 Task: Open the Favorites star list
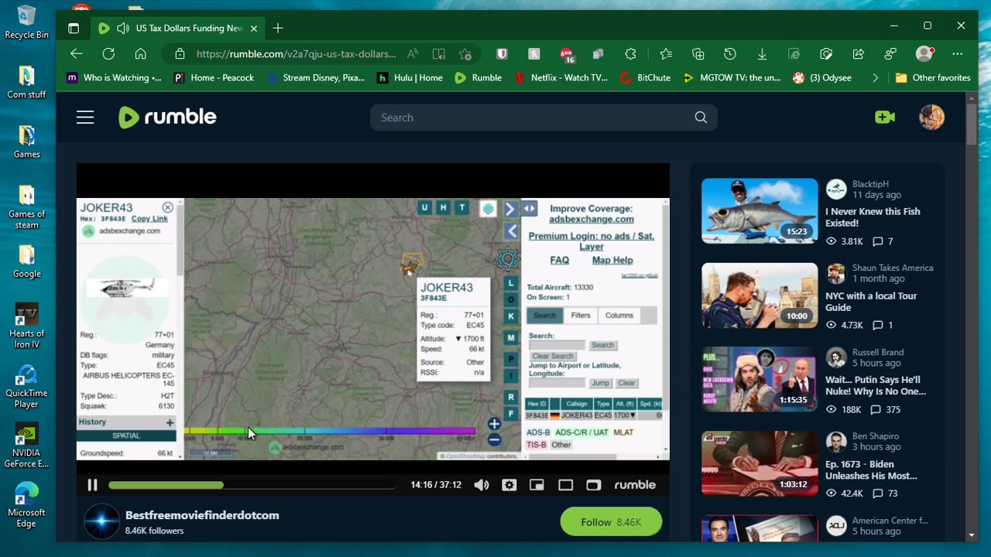click(x=666, y=54)
